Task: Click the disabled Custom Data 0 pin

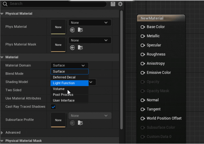Action: [x=143, y=137]
